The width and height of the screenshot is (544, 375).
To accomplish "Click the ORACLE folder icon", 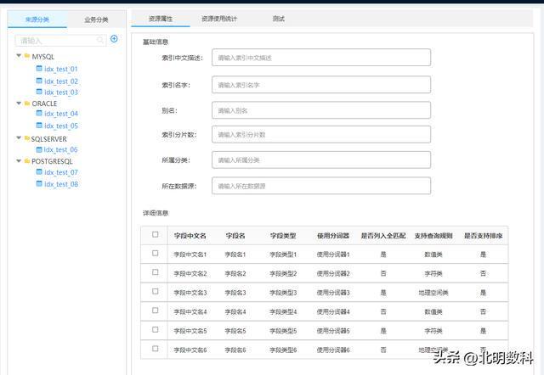I will pos(27,104).
